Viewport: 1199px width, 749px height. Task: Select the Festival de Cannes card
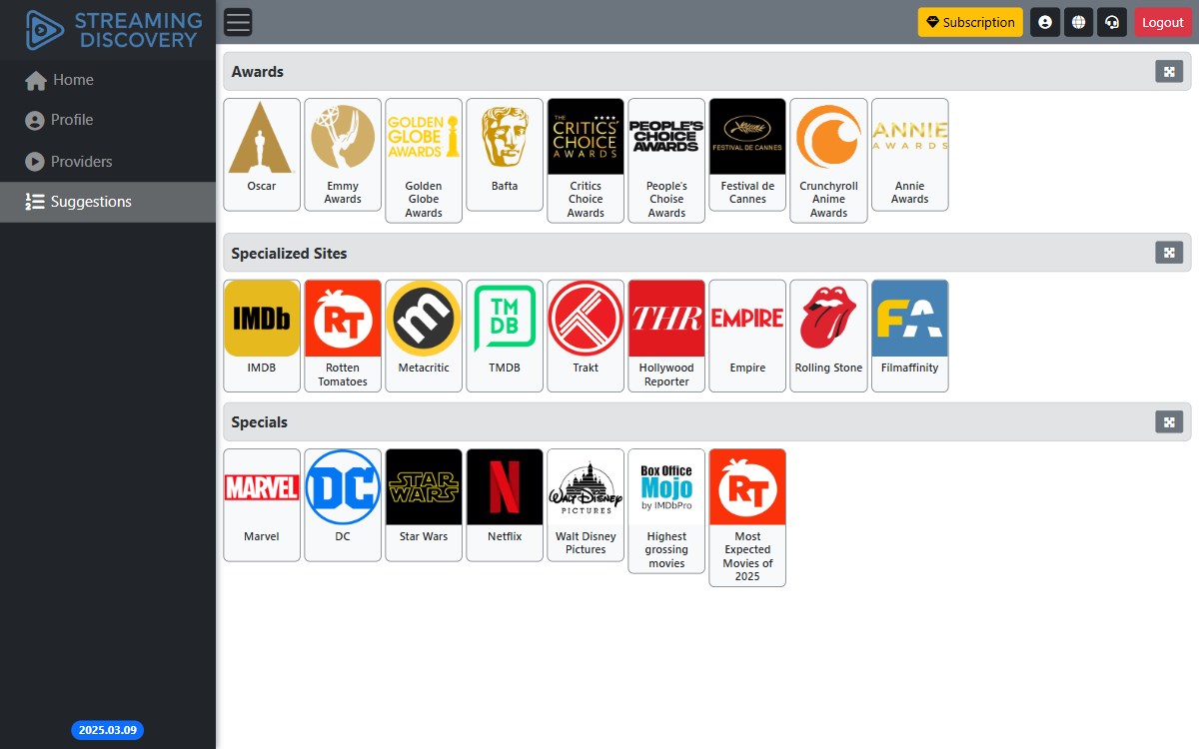click(x=747, y=155)
